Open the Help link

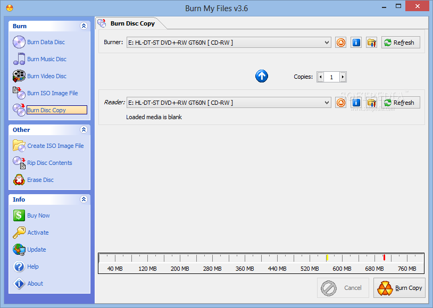click(33, 267)
